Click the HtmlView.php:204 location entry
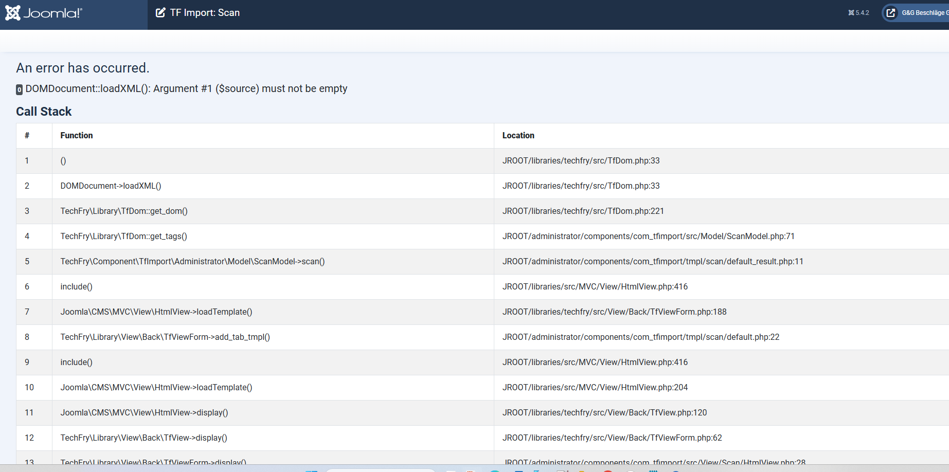 pyautogui.click(x=595, y=387)
